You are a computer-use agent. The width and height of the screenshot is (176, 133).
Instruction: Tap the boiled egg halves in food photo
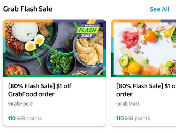pos(35,43)
